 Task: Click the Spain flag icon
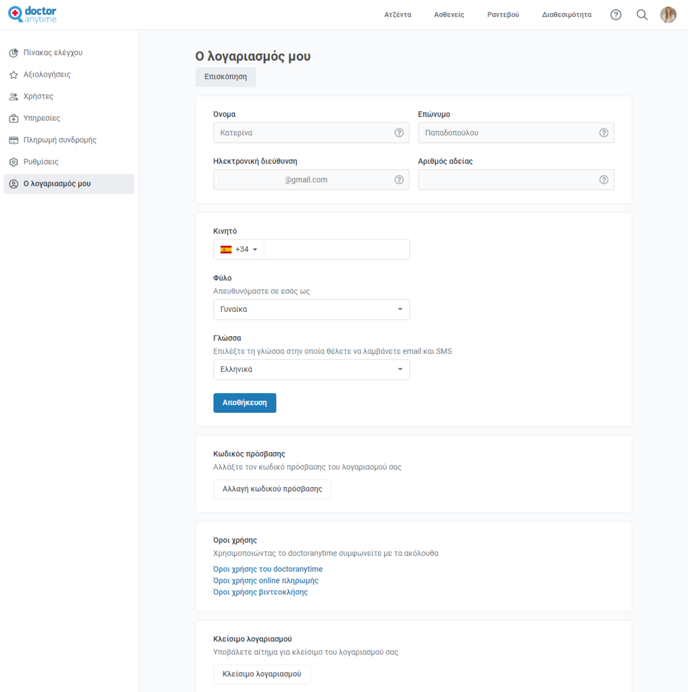(226, 250)
